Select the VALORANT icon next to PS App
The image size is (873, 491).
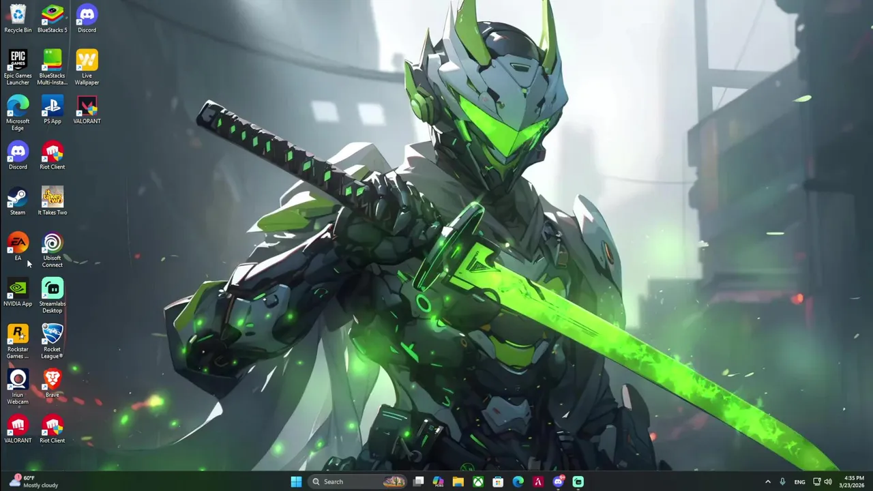(x=87, y=110)
